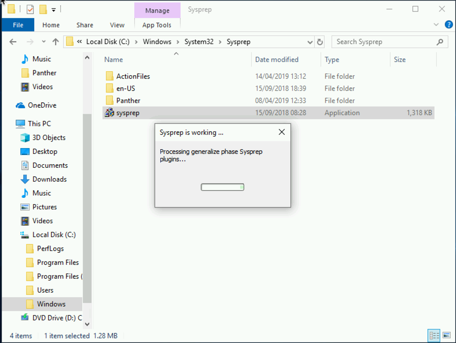The width and height of the screenshot is (456, 343).
Task: Click the New Folder quick access icon
Action: (43, 9)
